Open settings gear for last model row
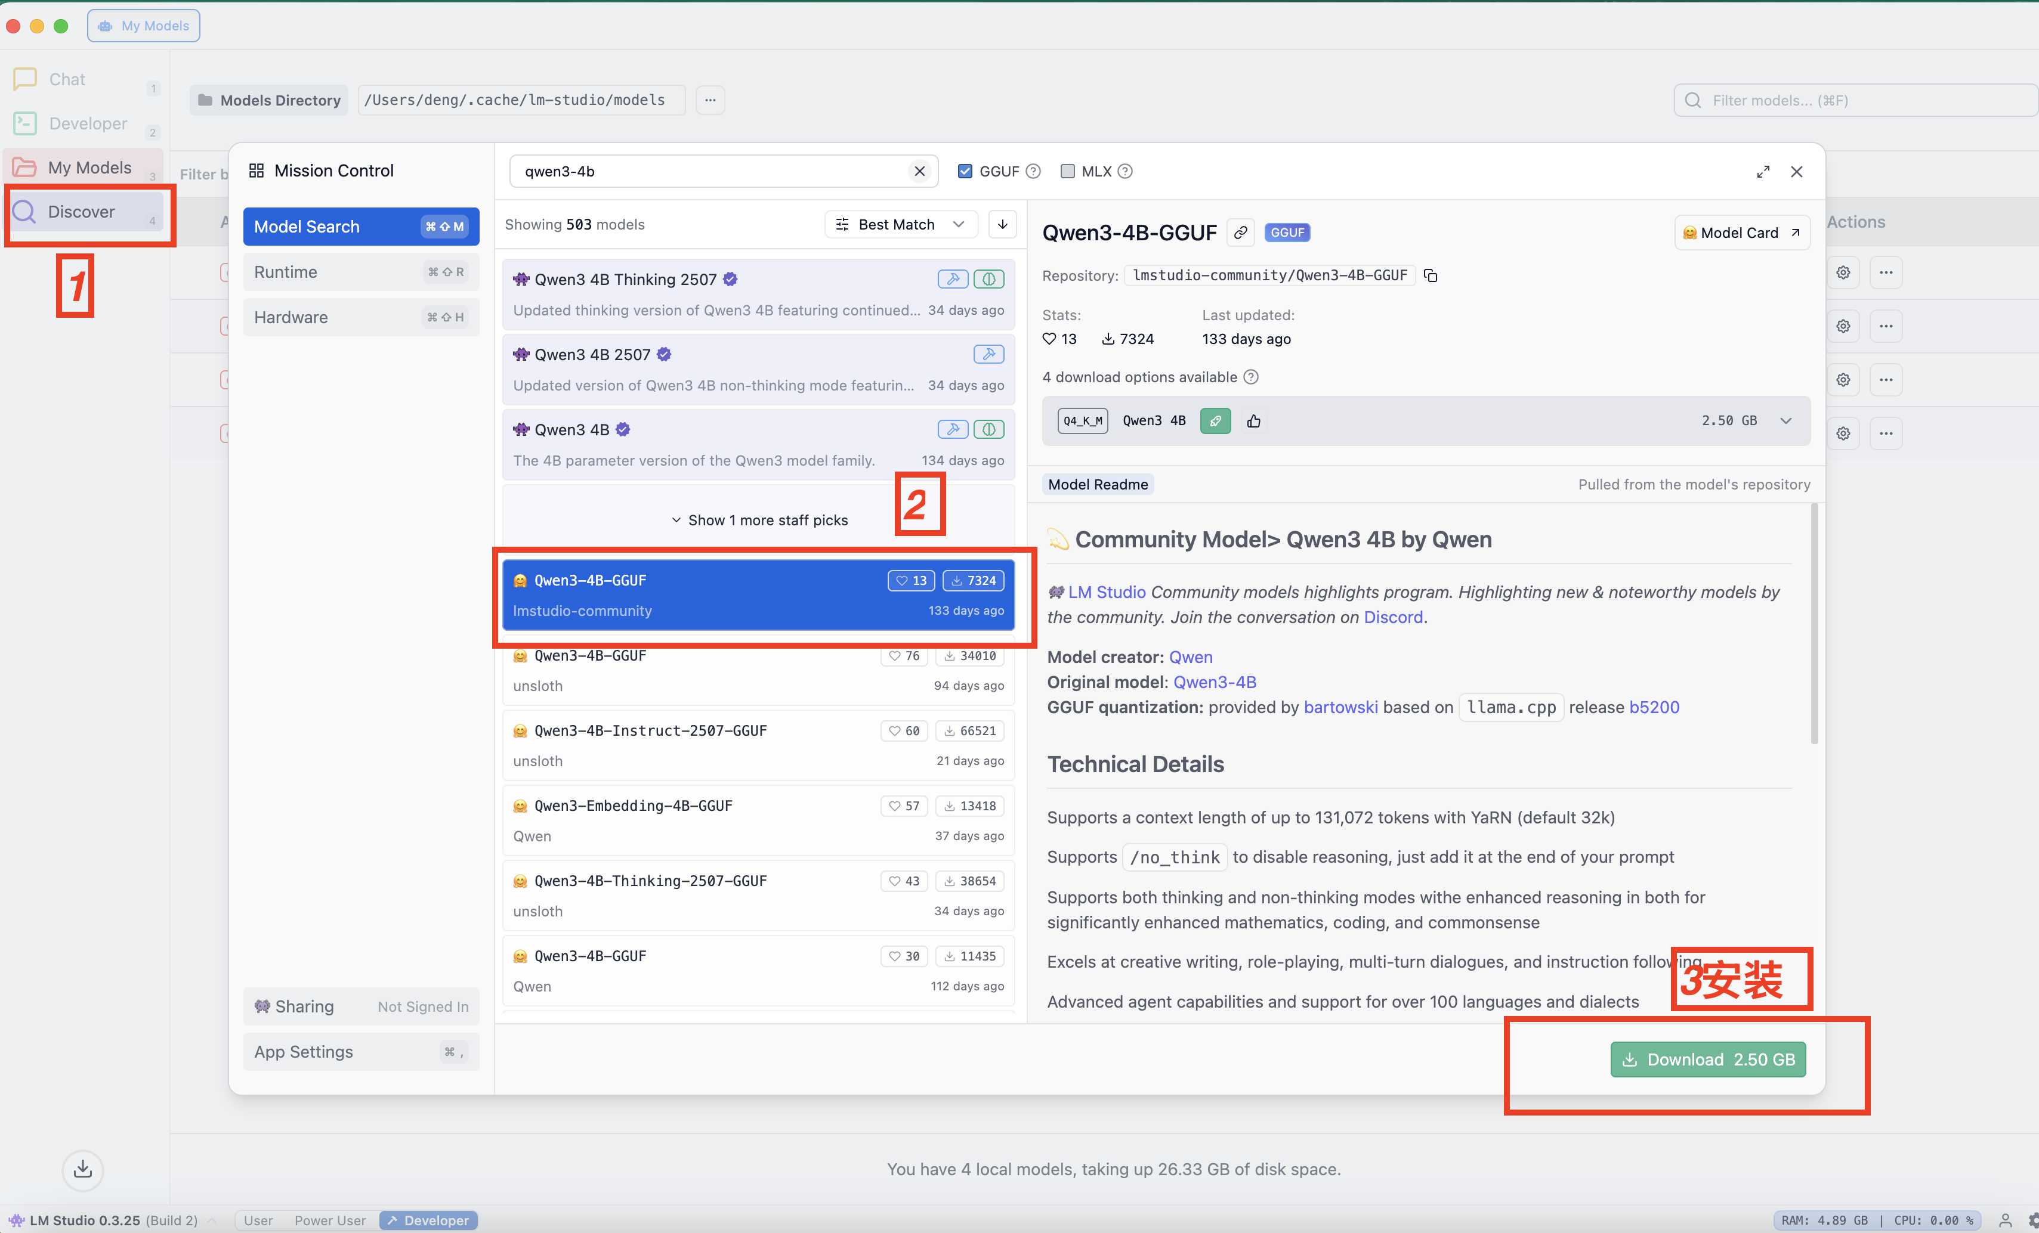2039x1233 pixels. click(x=1843, y=433)
